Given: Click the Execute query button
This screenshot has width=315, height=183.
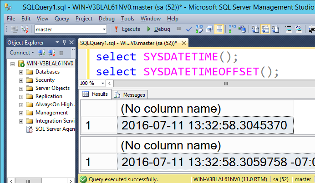Looking at the screenshot, I should [127, 29].
